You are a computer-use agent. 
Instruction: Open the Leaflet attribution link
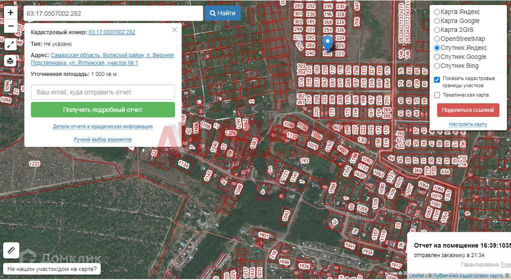click(x=417, y=276)
